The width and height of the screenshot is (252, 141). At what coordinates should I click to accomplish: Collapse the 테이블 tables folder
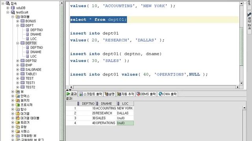tap(13, 16)
